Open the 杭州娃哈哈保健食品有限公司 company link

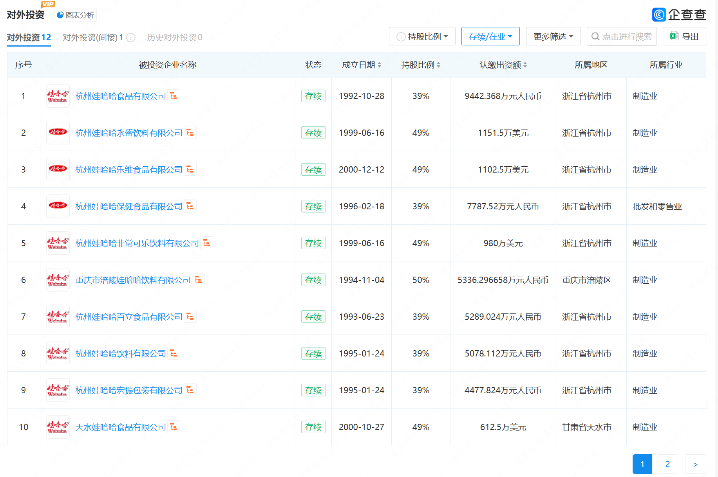pos(128,206)
